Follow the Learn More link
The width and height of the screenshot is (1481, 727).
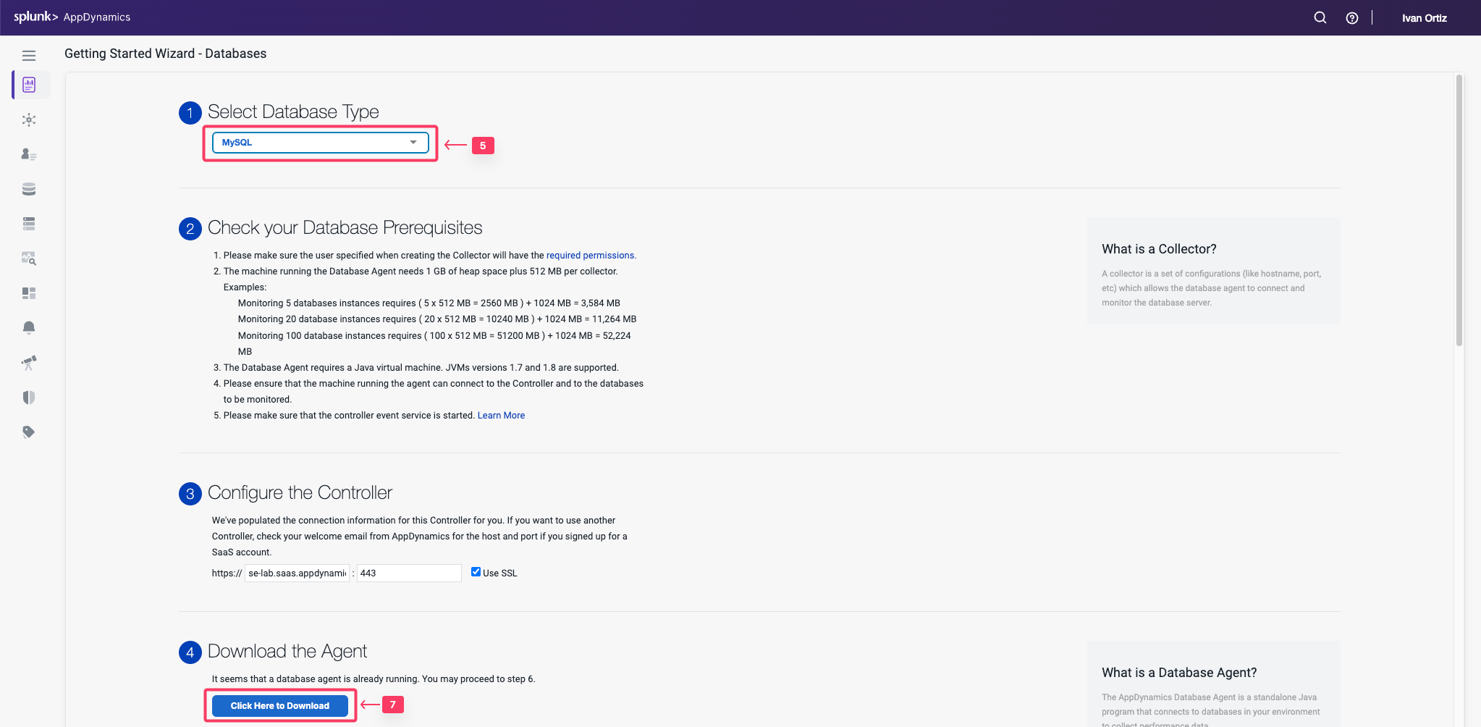point(501,416)
